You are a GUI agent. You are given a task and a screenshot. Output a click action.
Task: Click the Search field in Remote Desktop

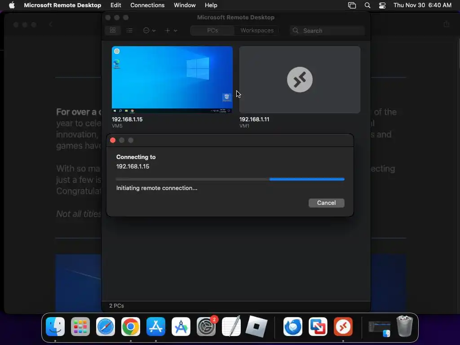pos(327,31)
